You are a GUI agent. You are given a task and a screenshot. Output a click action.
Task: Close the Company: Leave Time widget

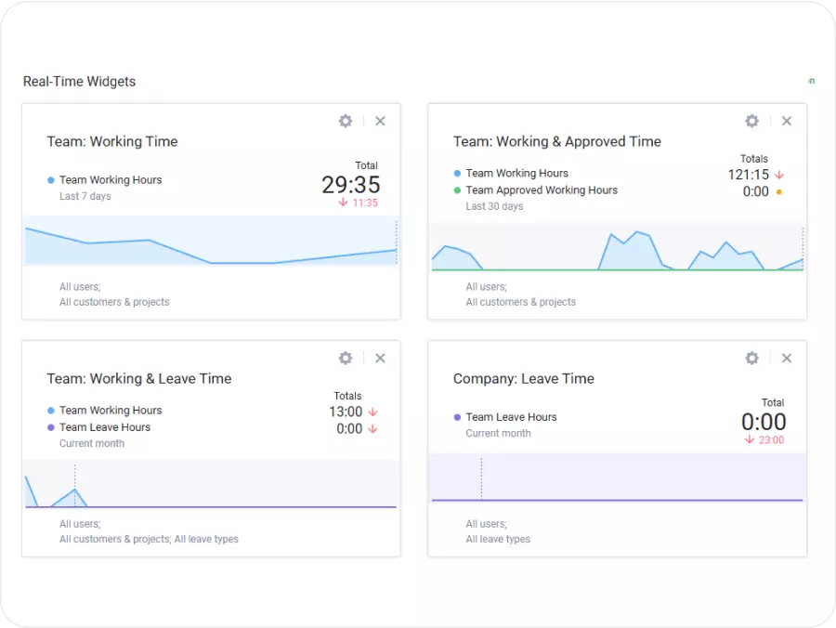[787, 358]
